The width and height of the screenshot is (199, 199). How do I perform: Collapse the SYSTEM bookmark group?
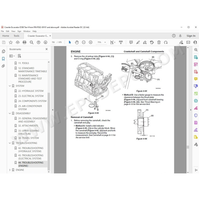[10, 86]
